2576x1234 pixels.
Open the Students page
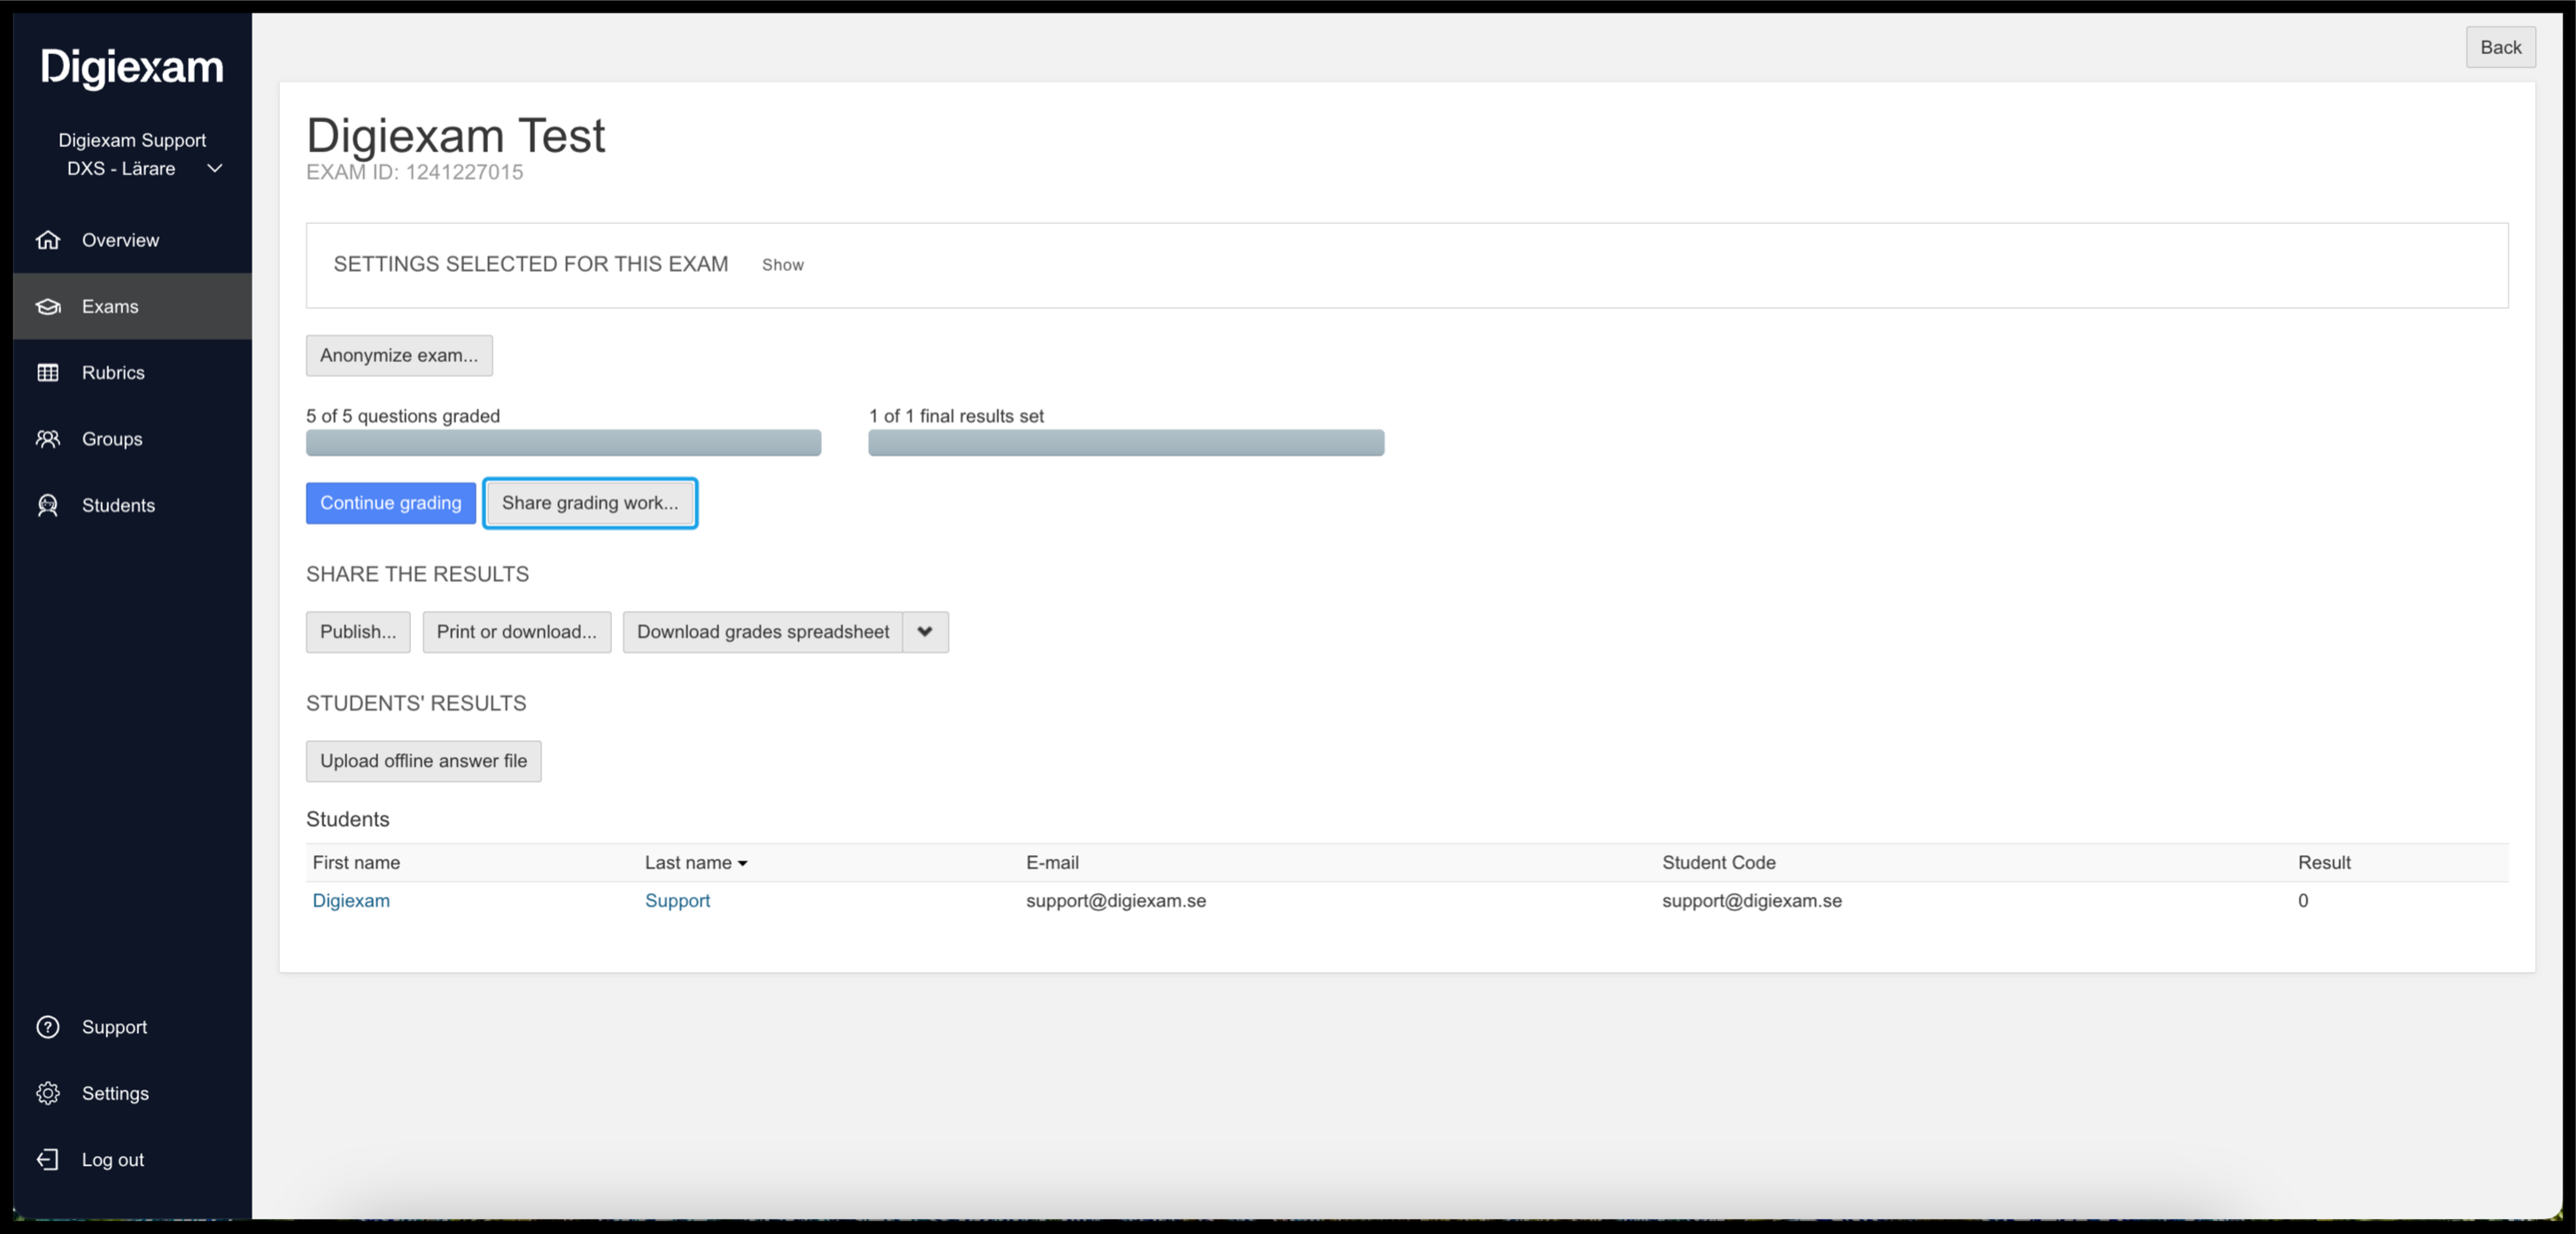pos(132,505)
